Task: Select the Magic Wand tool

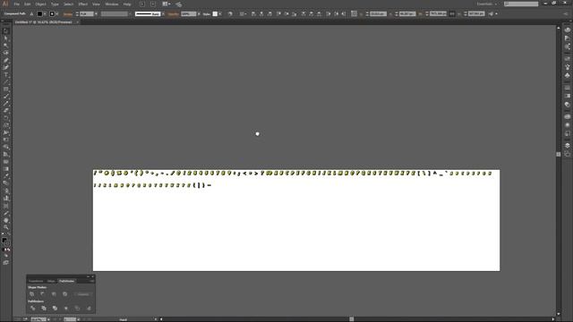Action: point(6,46)
